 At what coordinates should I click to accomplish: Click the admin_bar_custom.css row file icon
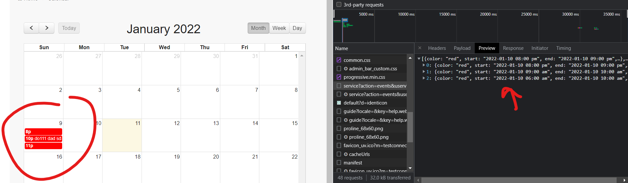tap(339, 69)
